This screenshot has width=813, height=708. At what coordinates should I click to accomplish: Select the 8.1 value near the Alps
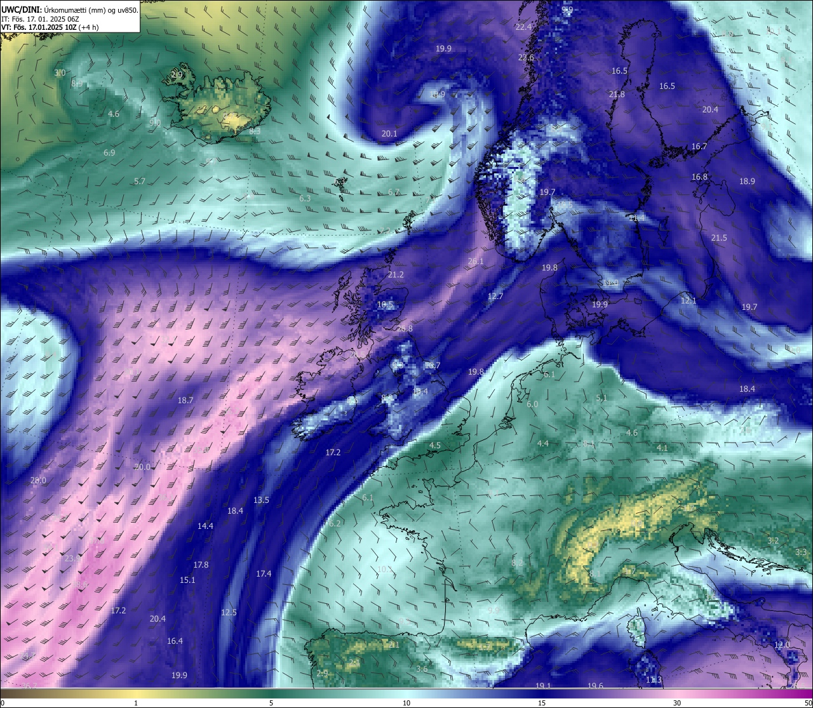point(595,573)
